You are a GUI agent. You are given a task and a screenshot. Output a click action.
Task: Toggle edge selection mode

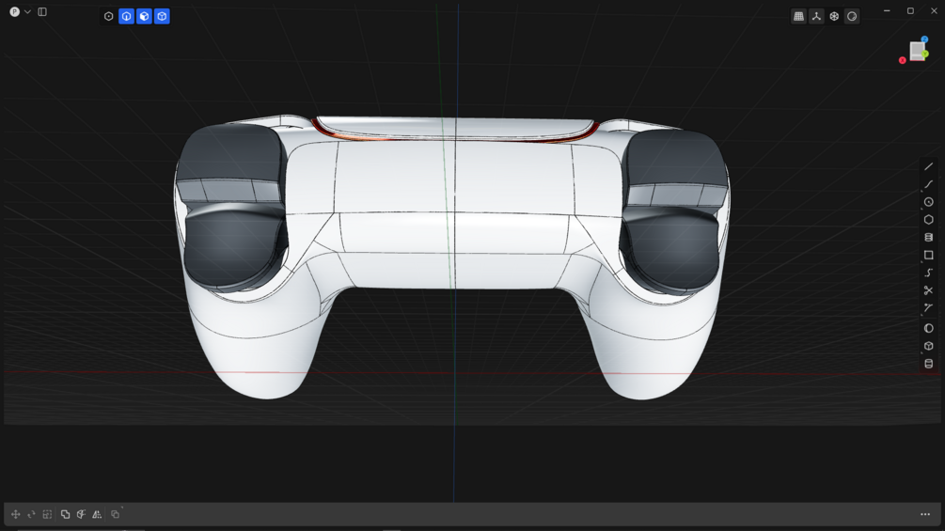pyautogui.click(x=127, y=16)
